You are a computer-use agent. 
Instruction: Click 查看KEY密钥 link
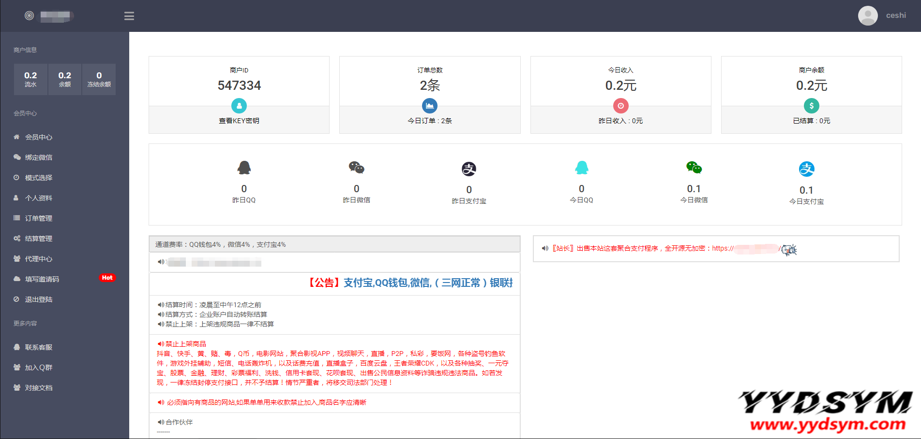[239, 121]
